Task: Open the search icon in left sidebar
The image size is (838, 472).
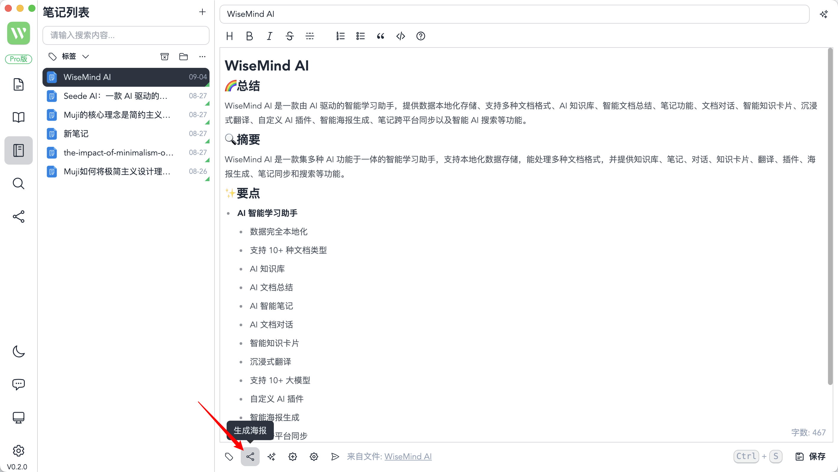Action: tap(19, 183)
